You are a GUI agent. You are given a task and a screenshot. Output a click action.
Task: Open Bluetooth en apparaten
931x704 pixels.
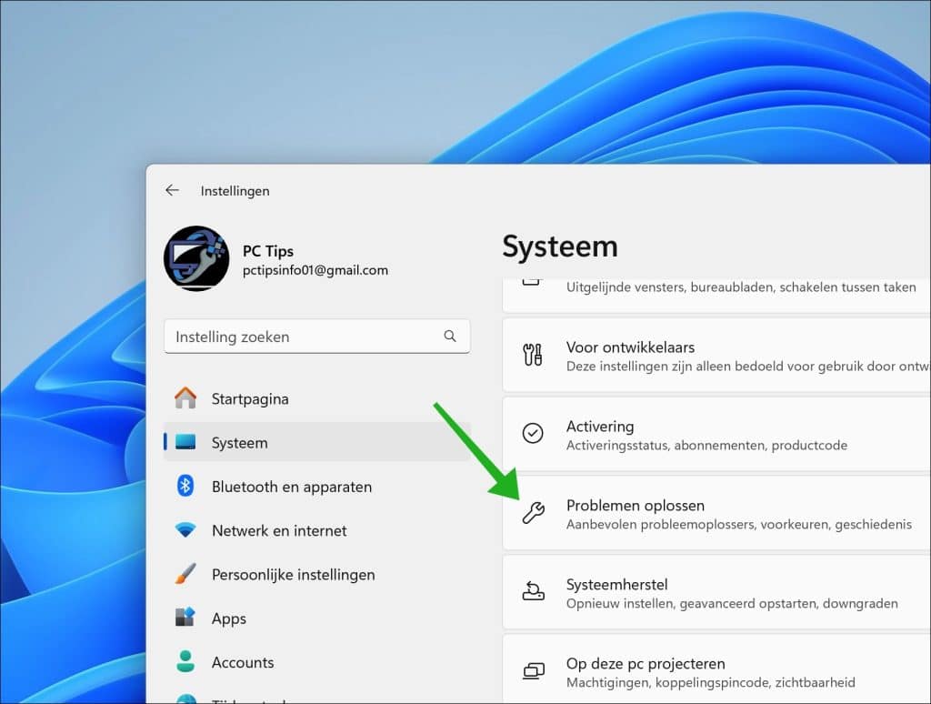[317, 487]
